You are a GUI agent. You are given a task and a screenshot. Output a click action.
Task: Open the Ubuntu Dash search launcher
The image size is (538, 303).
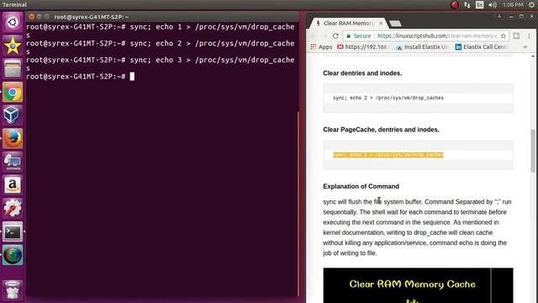(x=13, y=23)
